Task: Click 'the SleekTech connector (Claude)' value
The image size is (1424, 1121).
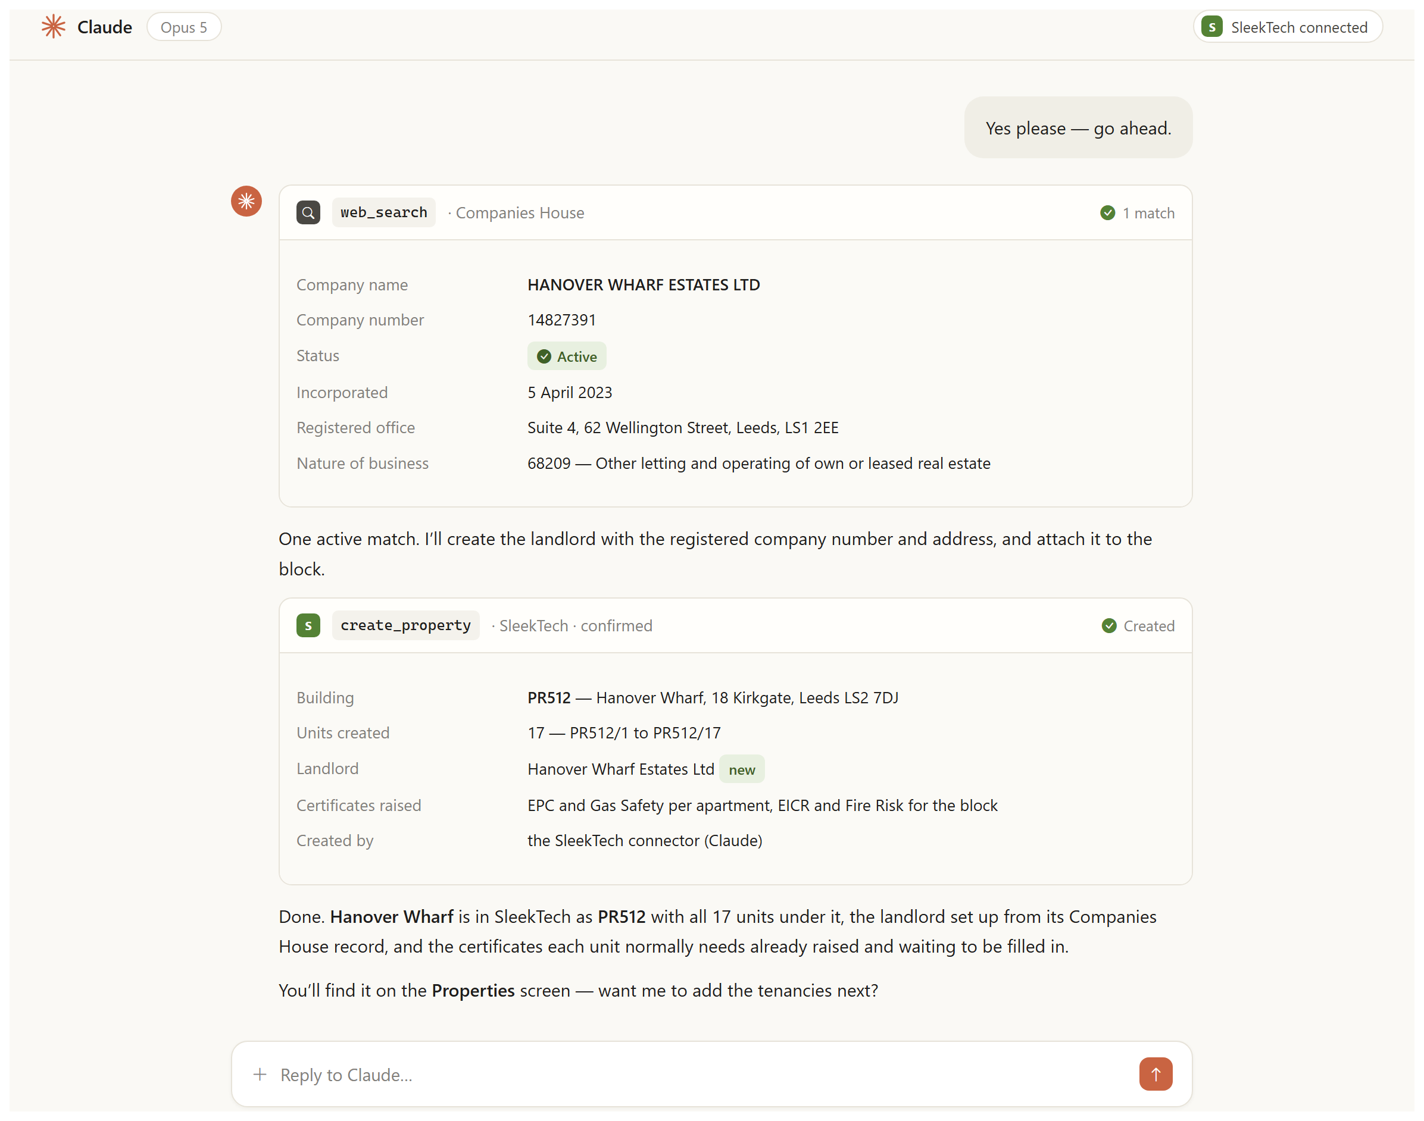Action: tap(645, 840)
